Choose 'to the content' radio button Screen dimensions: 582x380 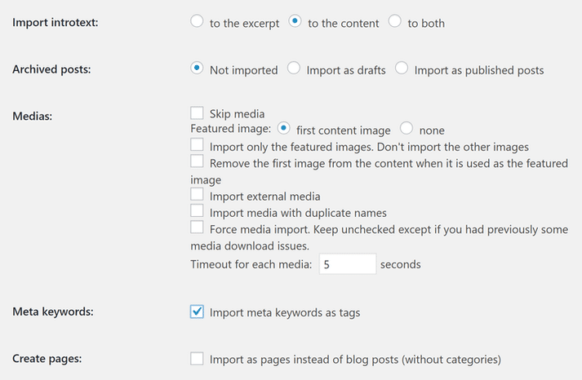click(x=295, y=22)
